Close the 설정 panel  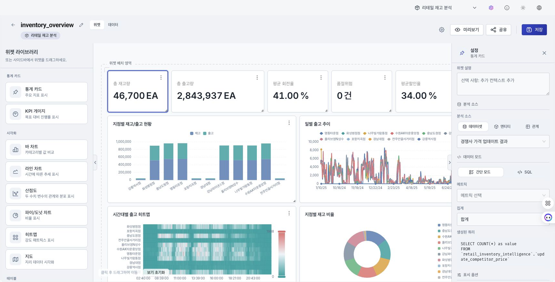coord(544,53)
